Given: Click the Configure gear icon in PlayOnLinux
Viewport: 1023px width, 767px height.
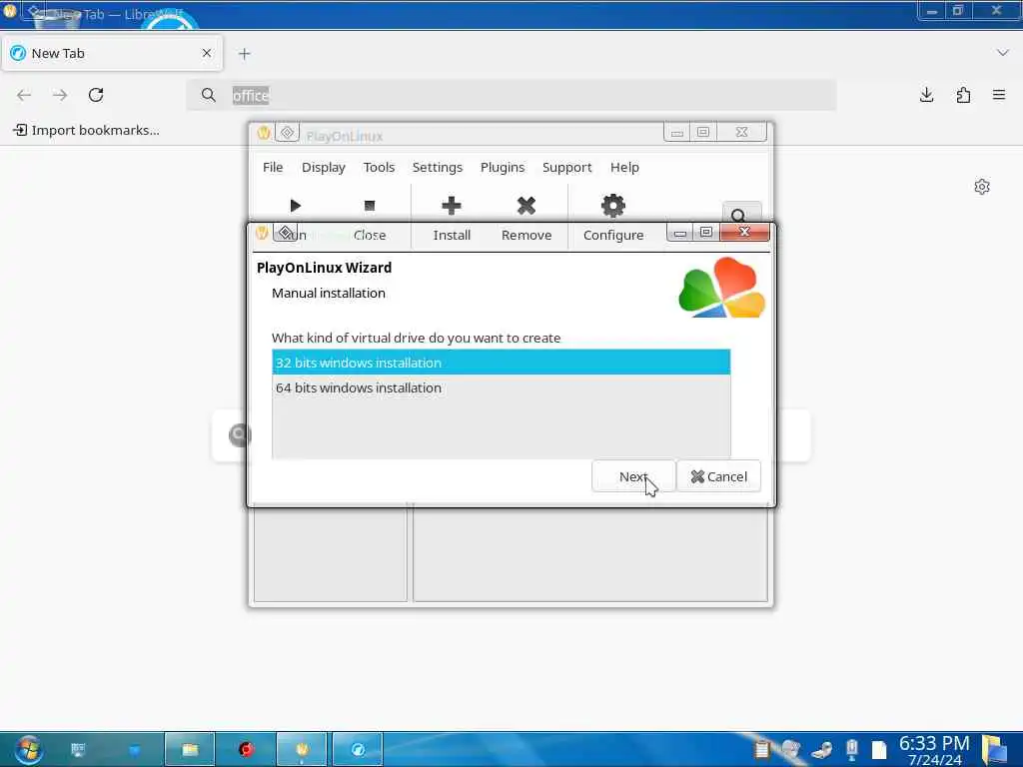Looking at the screenshot, I should pyautogui.click(x=612, y=206).
